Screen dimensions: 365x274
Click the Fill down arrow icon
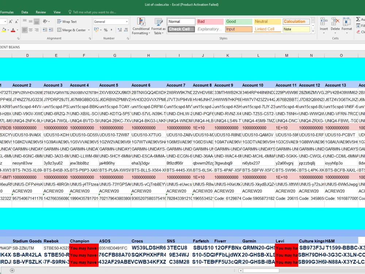pyautogui.click(x=358, y=26)
